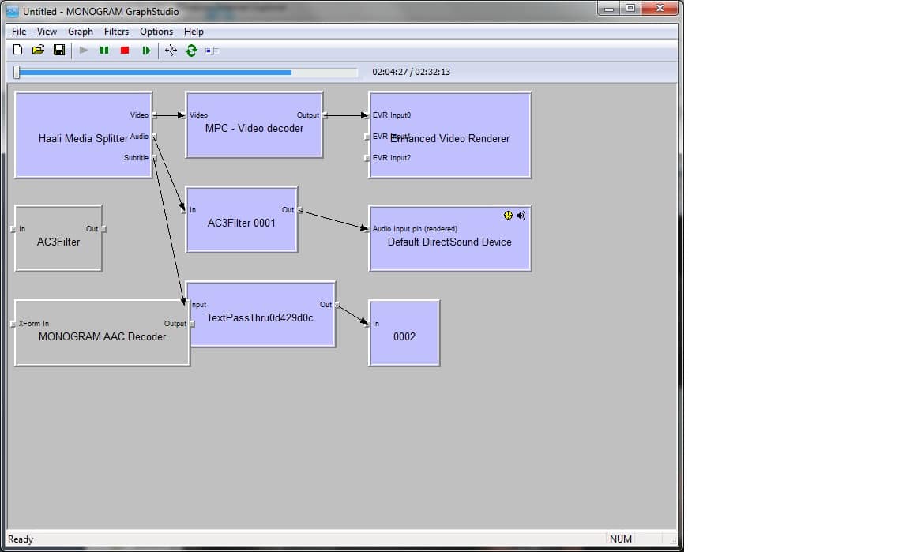Click the In pin on AC3Filter 0001
910x552 pixels.
184,209
